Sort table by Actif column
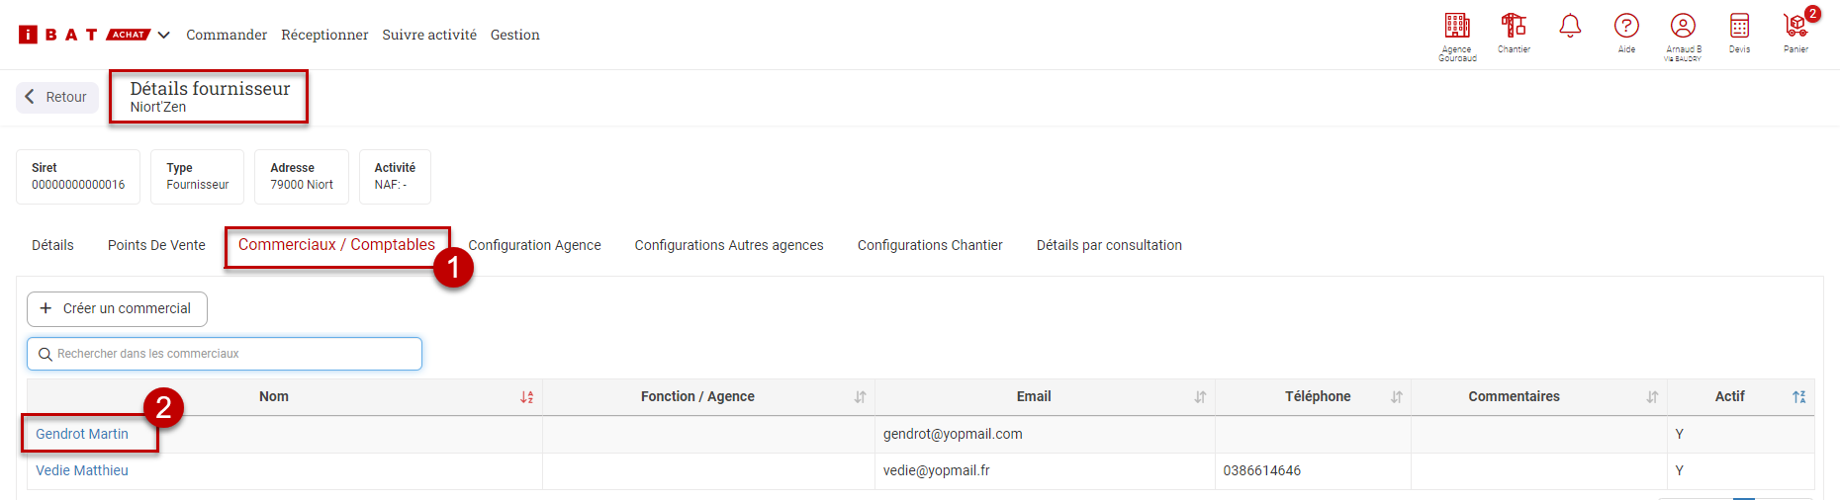Viewport: 1840px width, 500px height. (x=1798, y=397)
